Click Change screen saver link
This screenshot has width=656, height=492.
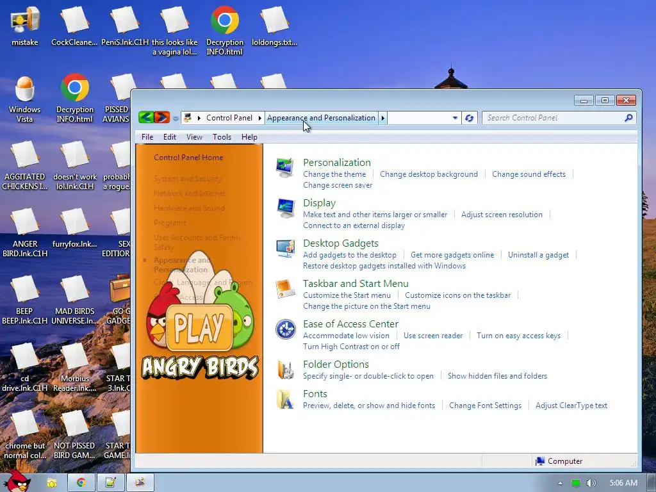click(338, 185)
